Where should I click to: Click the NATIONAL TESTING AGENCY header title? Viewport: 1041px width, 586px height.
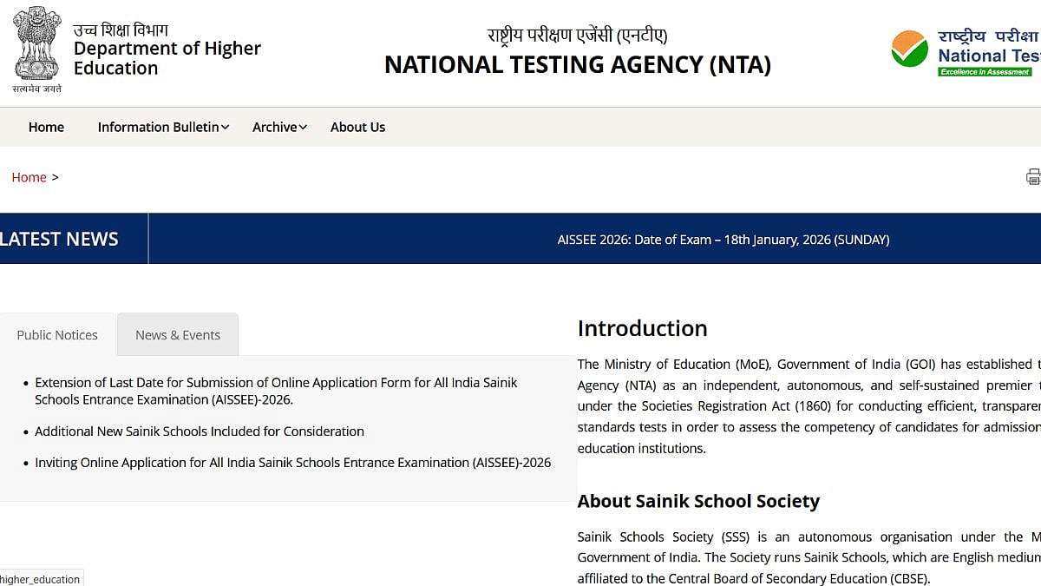[x=578, y=64]
